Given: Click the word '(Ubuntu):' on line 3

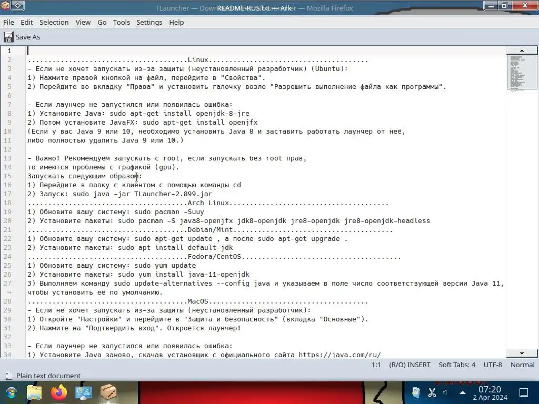Looking at the screenshot, I should [330, 69].
